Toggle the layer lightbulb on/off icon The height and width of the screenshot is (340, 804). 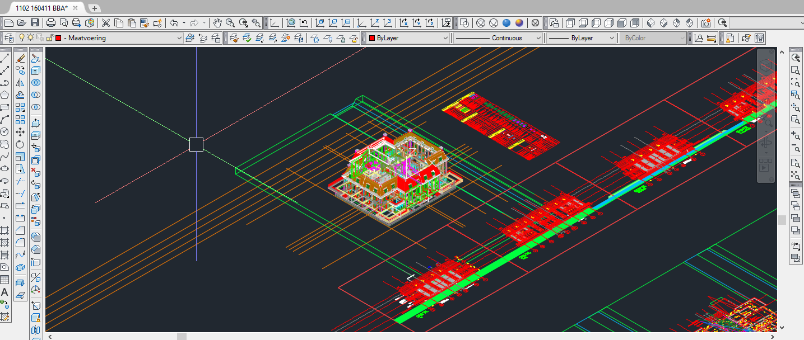point(22,38)
